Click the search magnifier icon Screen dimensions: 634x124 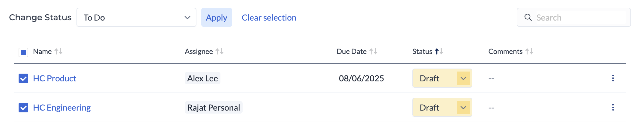528,17
